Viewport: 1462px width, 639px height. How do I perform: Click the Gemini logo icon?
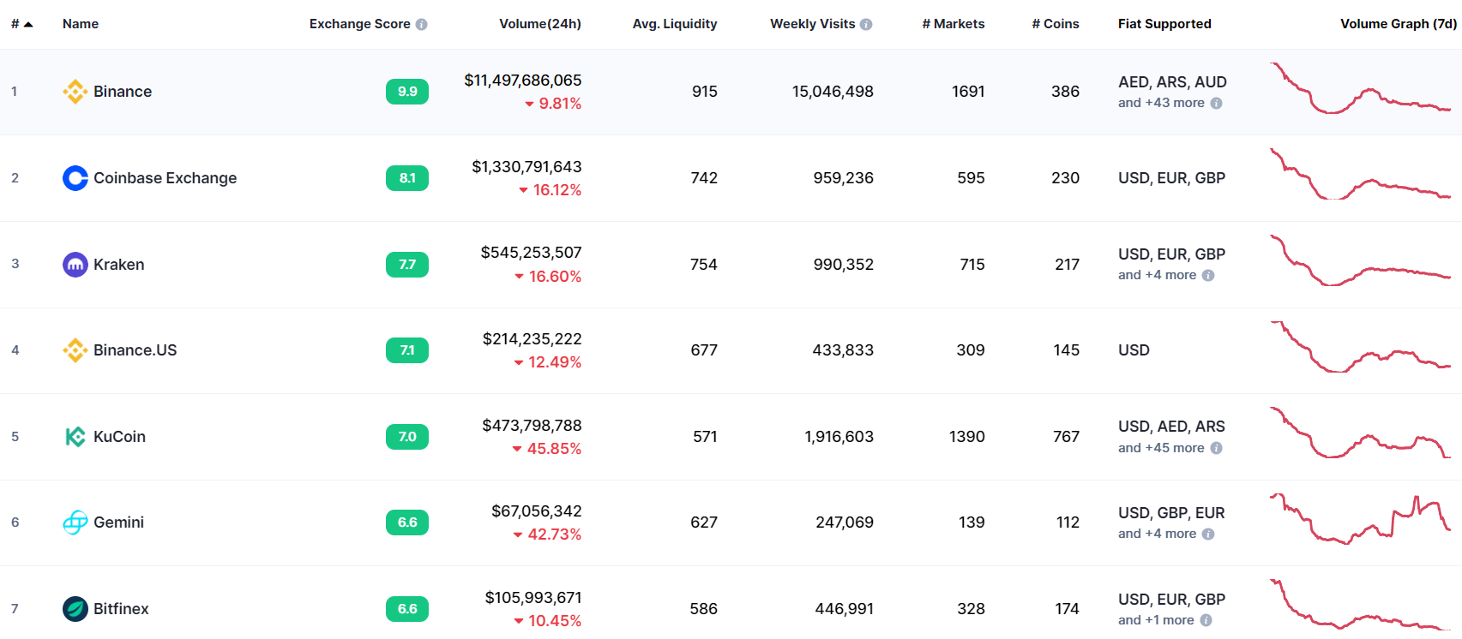point(75,523)
